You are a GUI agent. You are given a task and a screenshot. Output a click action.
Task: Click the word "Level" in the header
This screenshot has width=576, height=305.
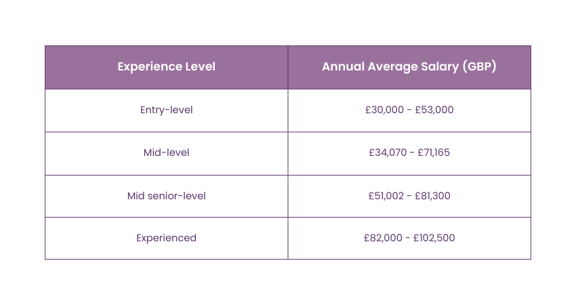point(200,66)
